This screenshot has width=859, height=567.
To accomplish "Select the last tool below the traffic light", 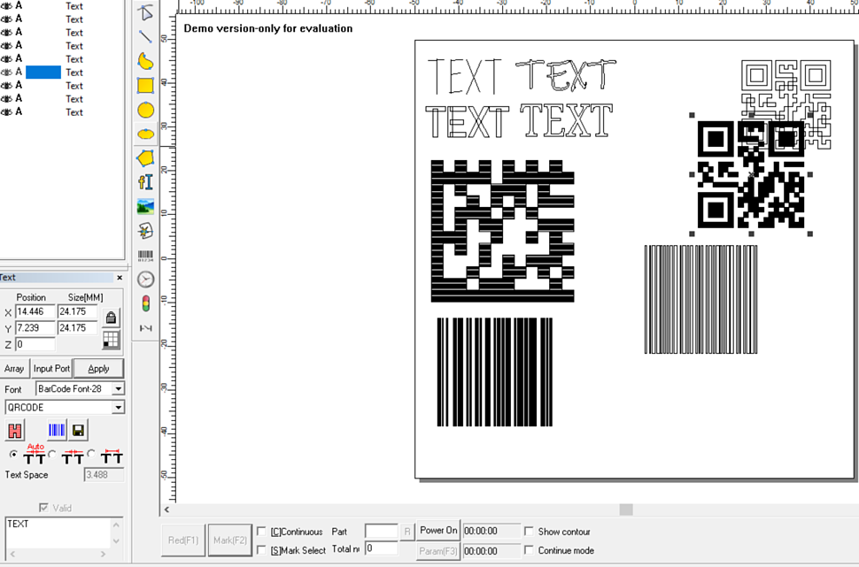I will [x=145, y=328].
